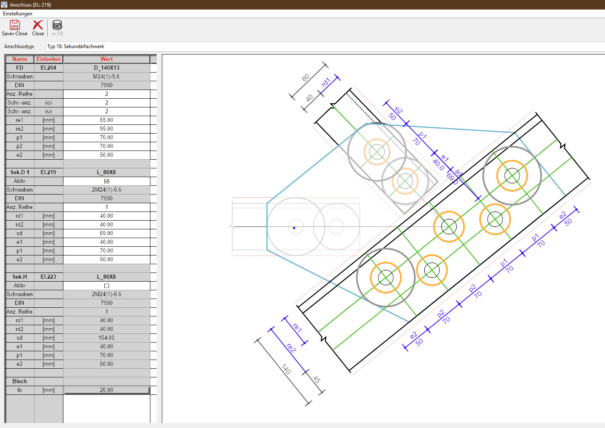This screenshot has width=605, height=428.
Task: Edit the p1 value in the FD section
Action: [106, 137]
